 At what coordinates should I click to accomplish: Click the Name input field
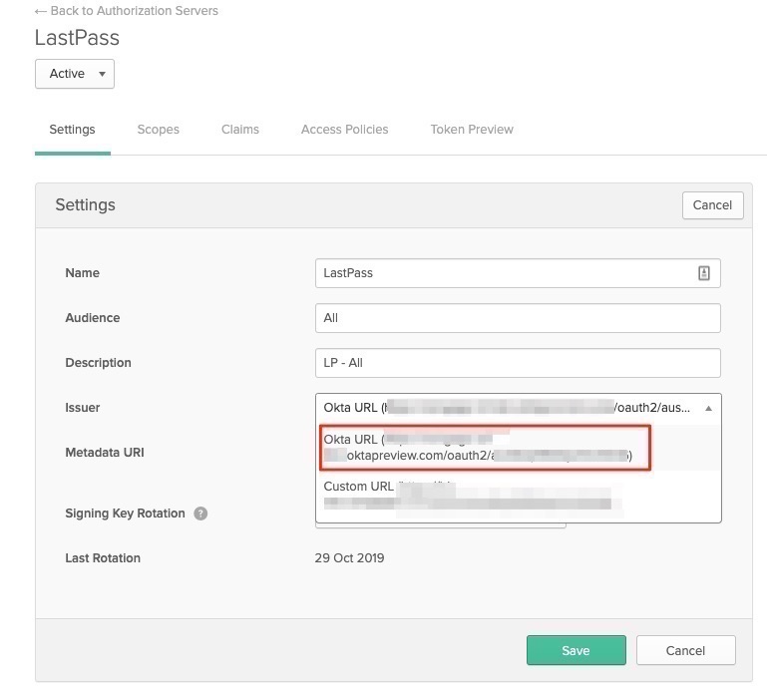518,273
